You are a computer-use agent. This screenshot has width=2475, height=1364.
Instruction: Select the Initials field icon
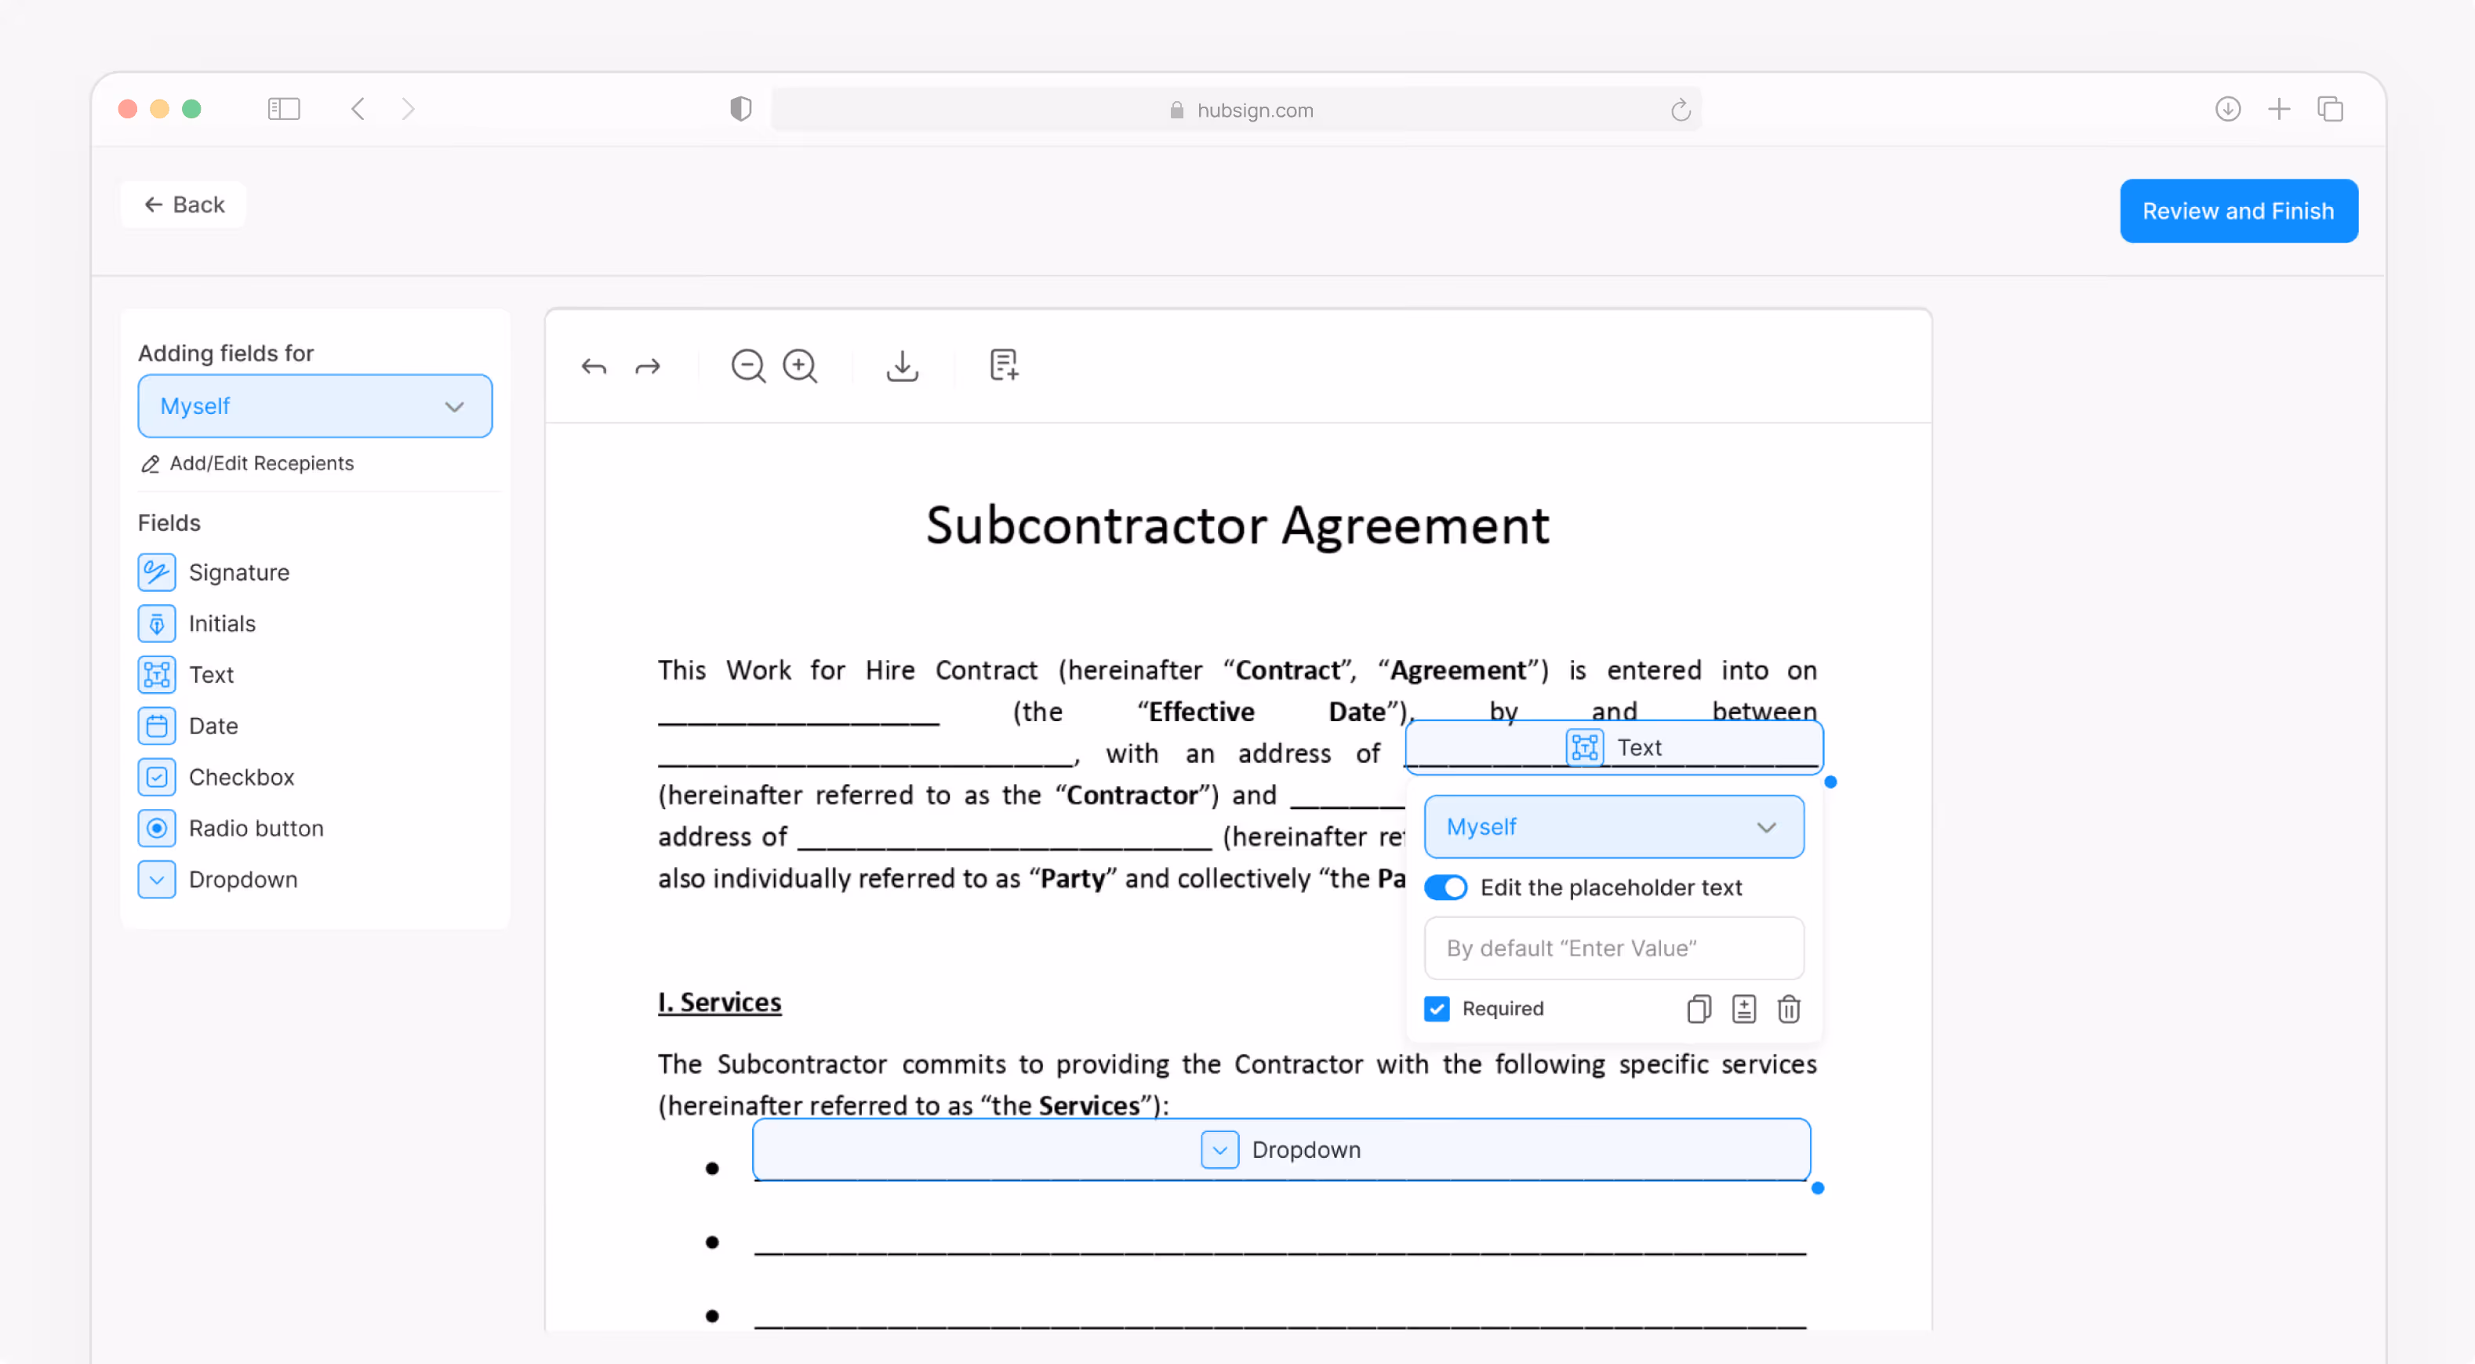coord(157,623)
